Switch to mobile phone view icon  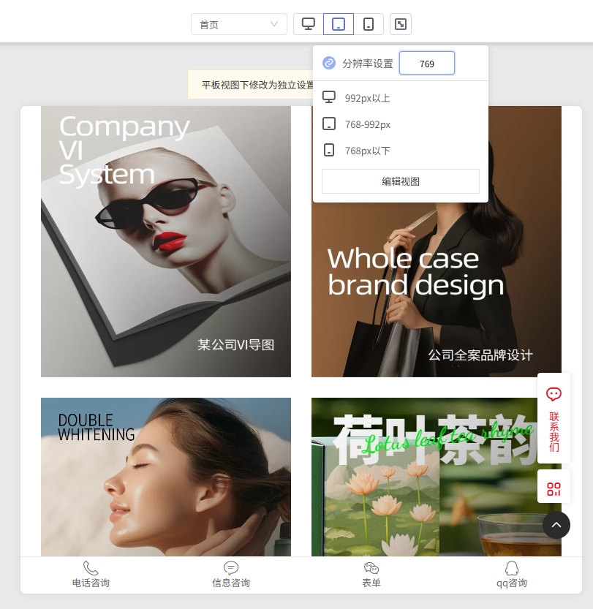coord(368,24)
